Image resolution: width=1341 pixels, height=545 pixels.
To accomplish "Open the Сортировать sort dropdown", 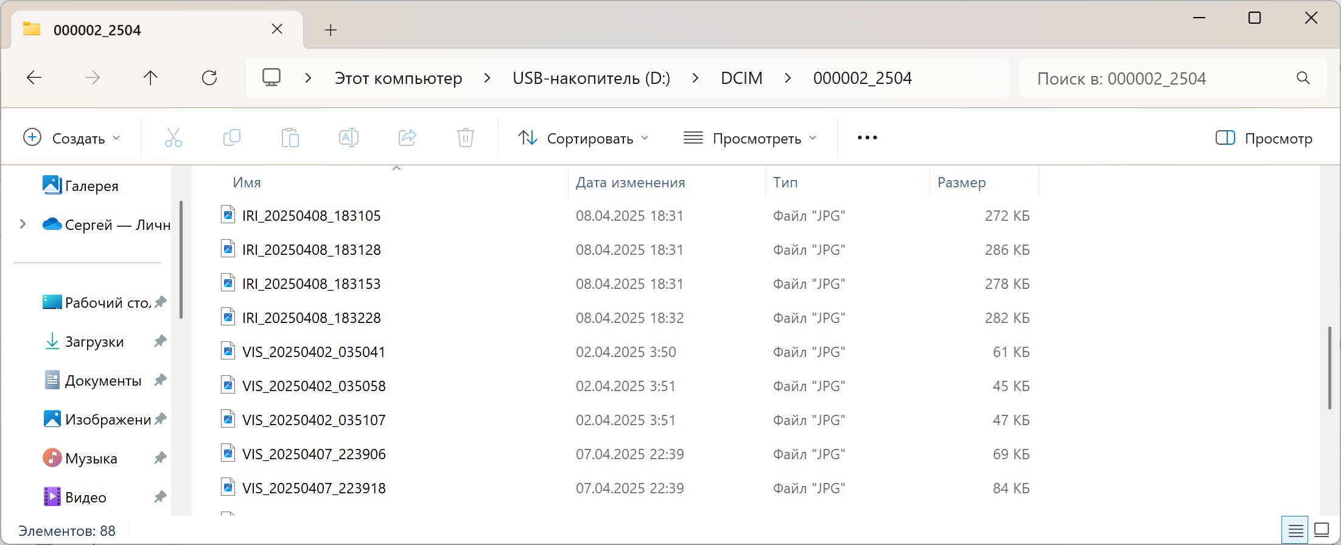I will coord(583,139).
